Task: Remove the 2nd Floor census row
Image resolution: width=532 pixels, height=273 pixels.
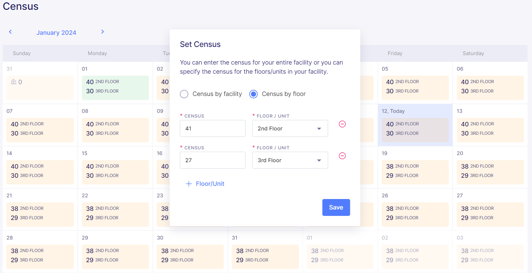Action: click(342, 124)
